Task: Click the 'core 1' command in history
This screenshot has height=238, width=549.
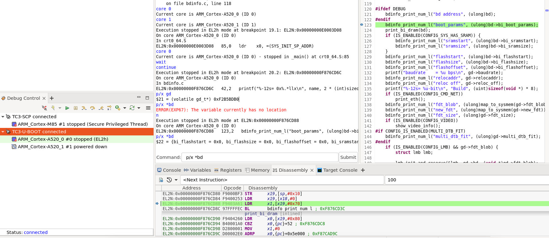Action: tap(164, 19)
